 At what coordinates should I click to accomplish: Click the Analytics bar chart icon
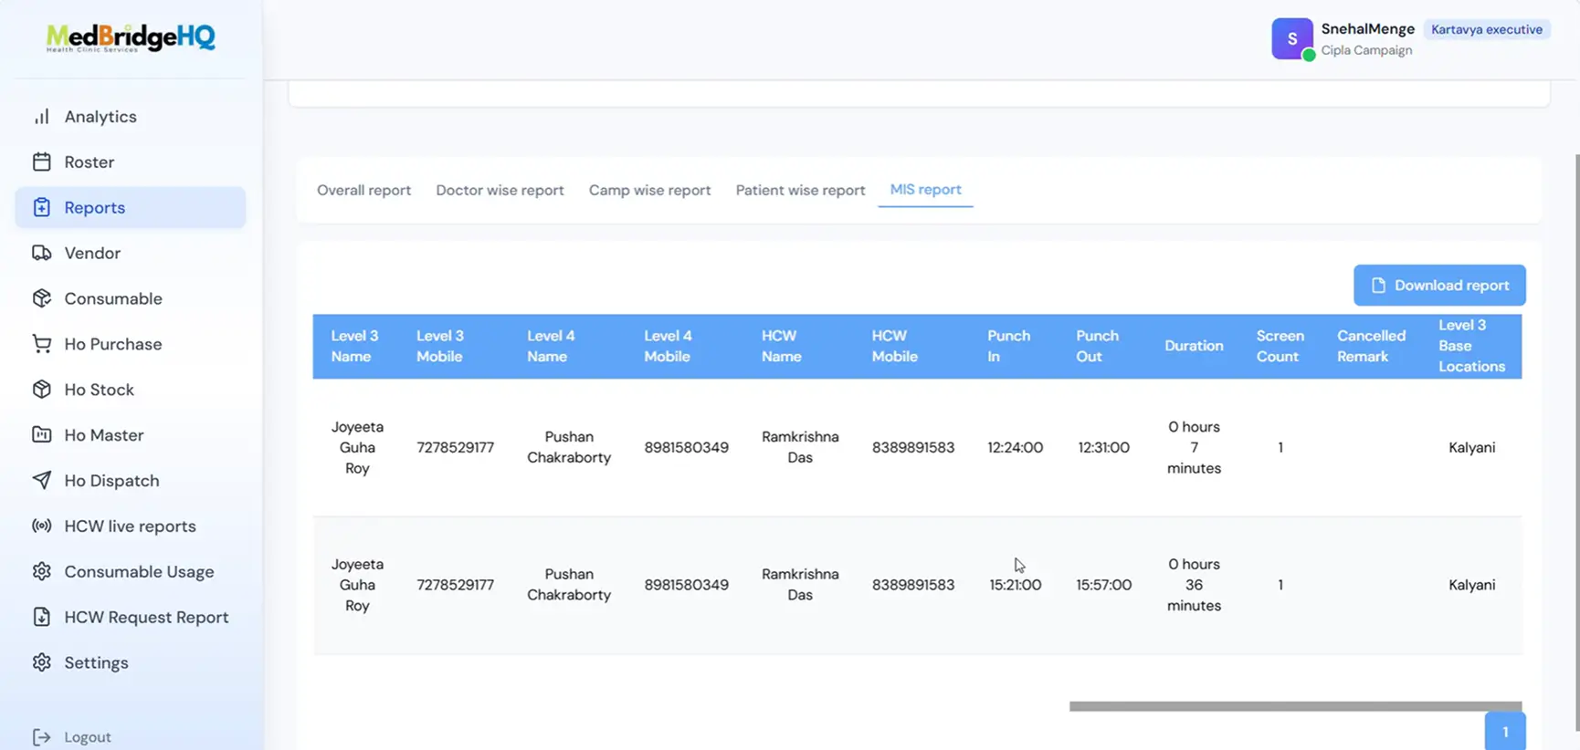tap(42, 117)
